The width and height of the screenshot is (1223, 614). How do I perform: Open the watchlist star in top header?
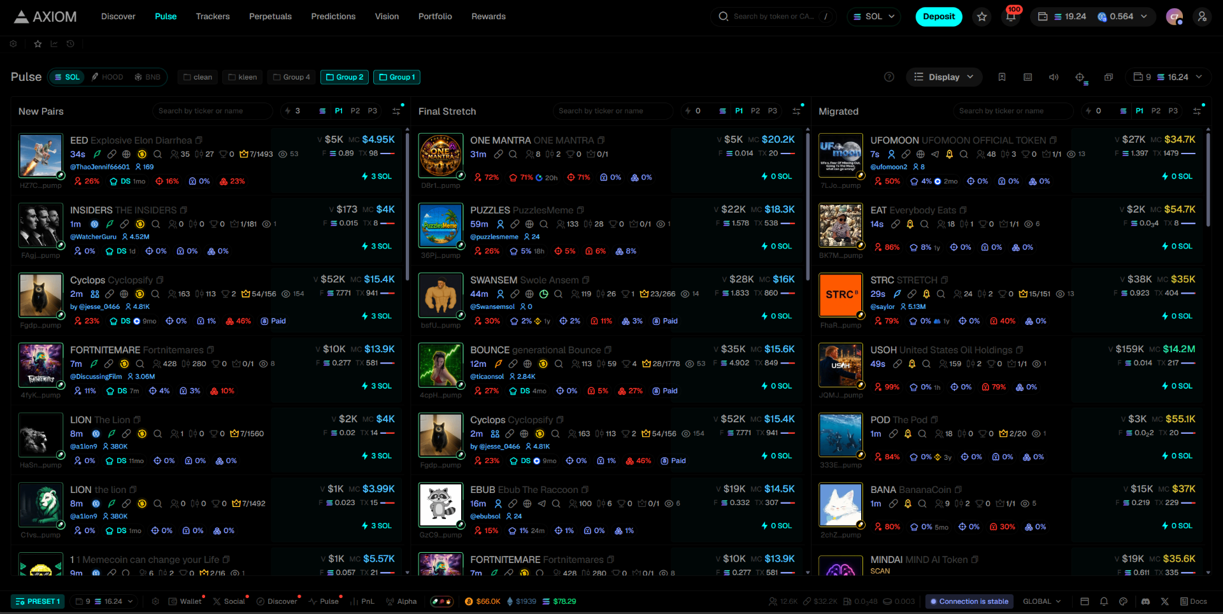[982, 17]
